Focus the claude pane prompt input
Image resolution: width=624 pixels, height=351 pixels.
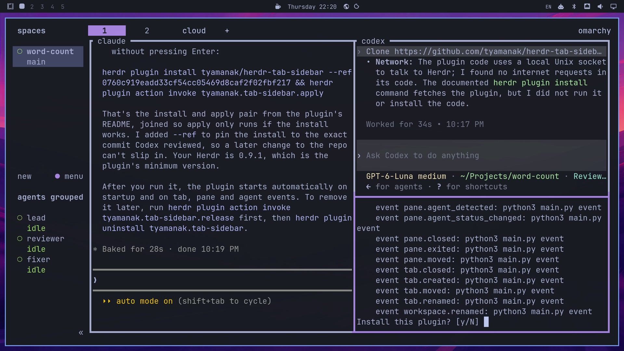(222, 280)
